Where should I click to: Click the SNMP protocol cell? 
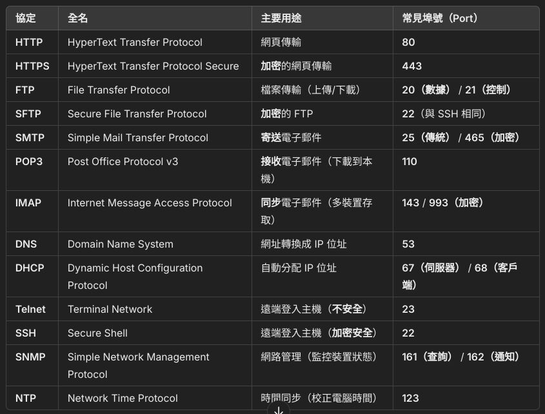pos(30,357)
